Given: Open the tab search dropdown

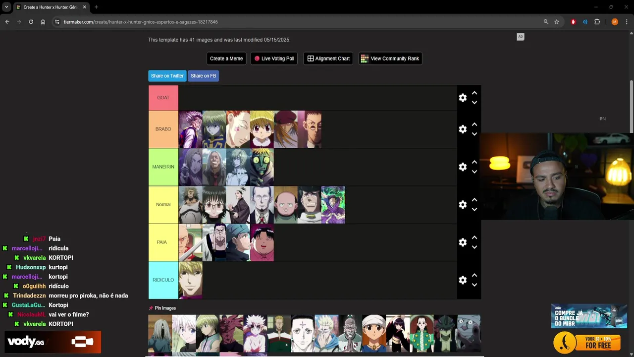Looking at the screenshot, I should click(6, 7).
